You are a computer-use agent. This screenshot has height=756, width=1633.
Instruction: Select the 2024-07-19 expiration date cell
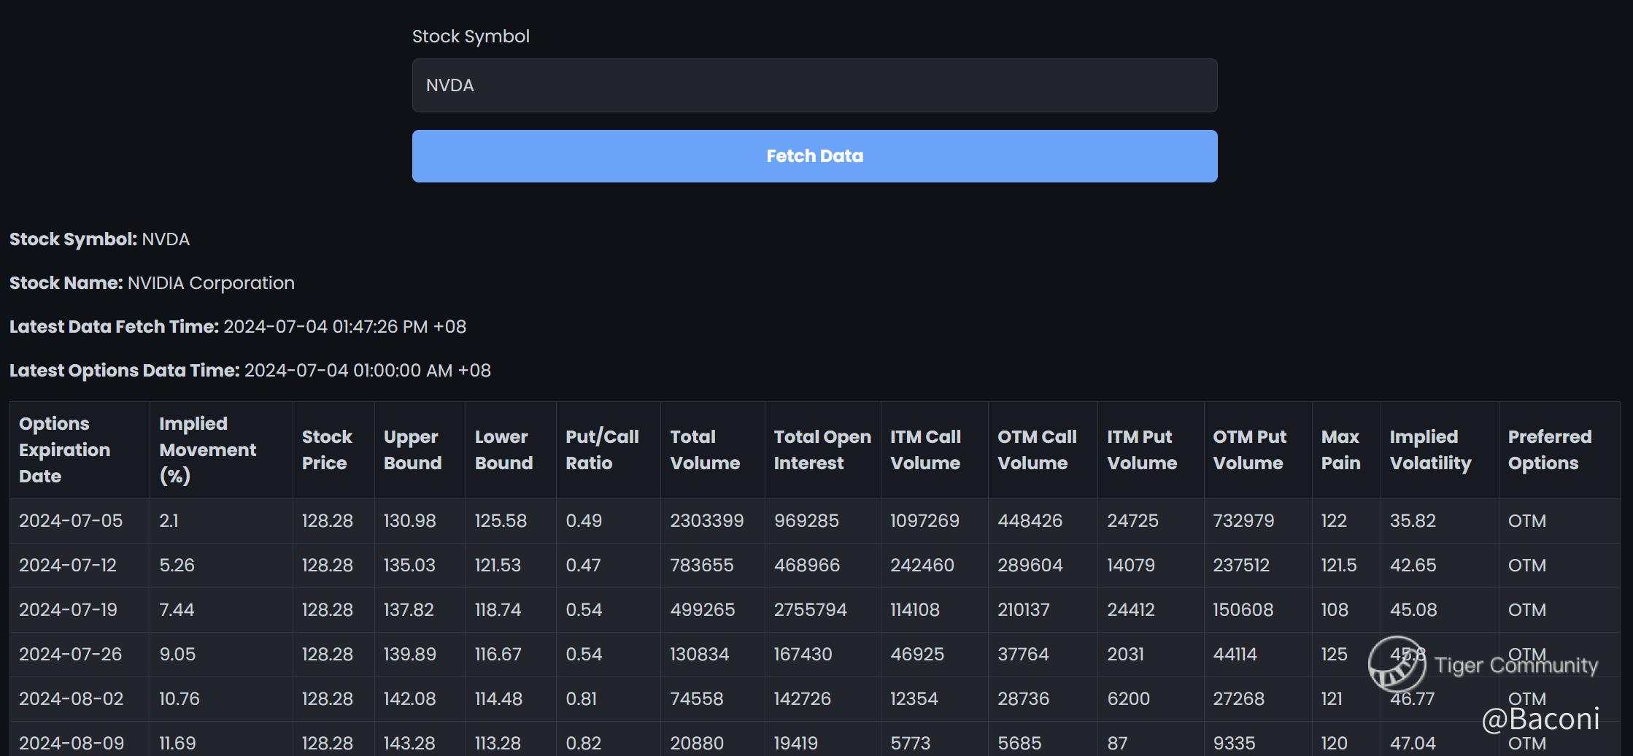(x=68, y=610)
